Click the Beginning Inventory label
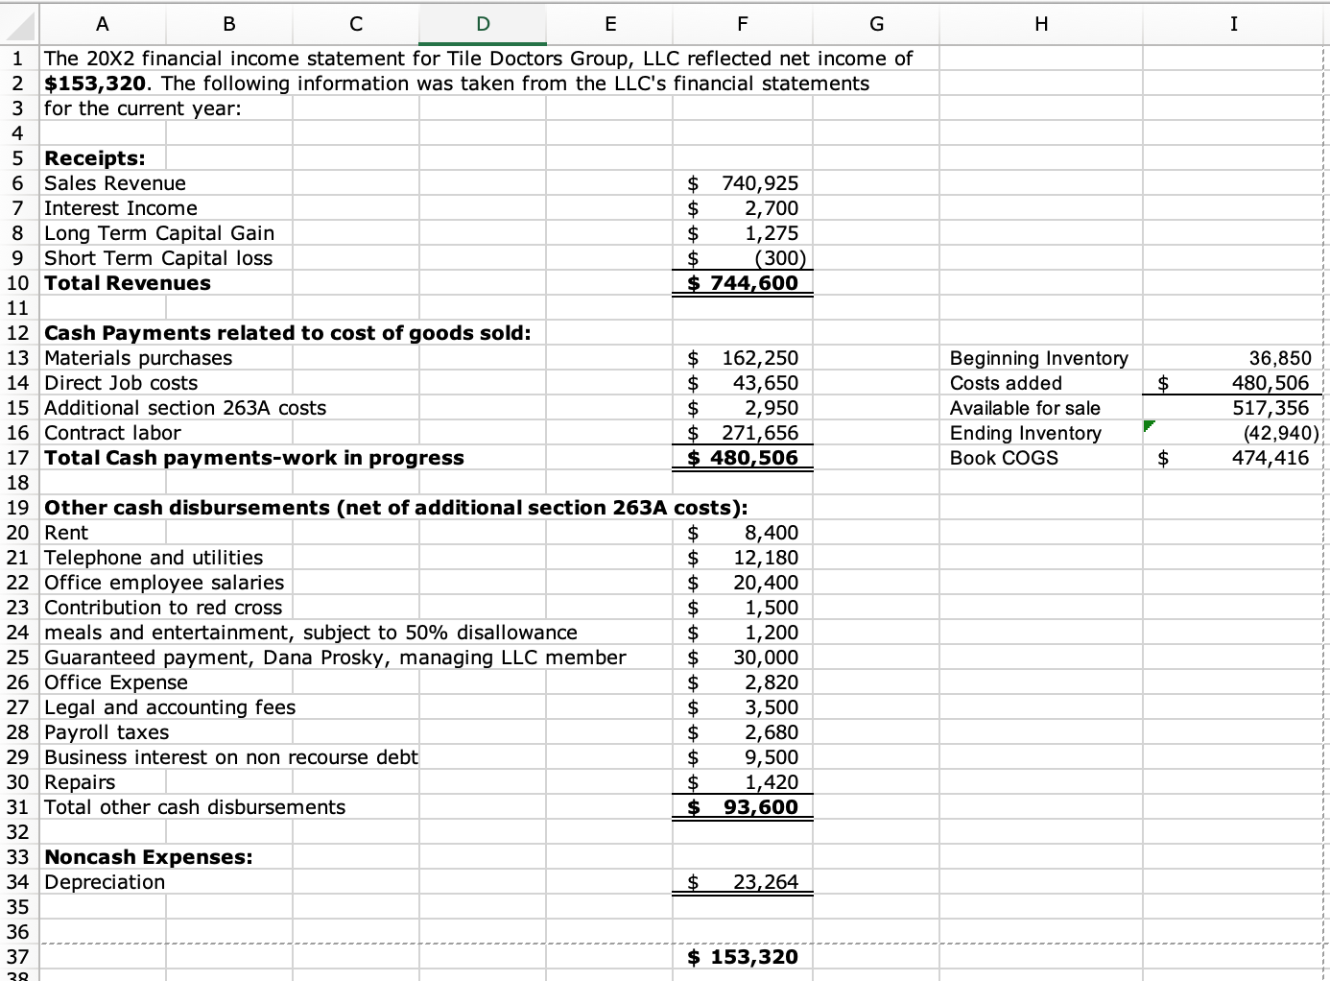This screenshot has width=1330, height=981. pyautogui.click(x=1039, y=358)
